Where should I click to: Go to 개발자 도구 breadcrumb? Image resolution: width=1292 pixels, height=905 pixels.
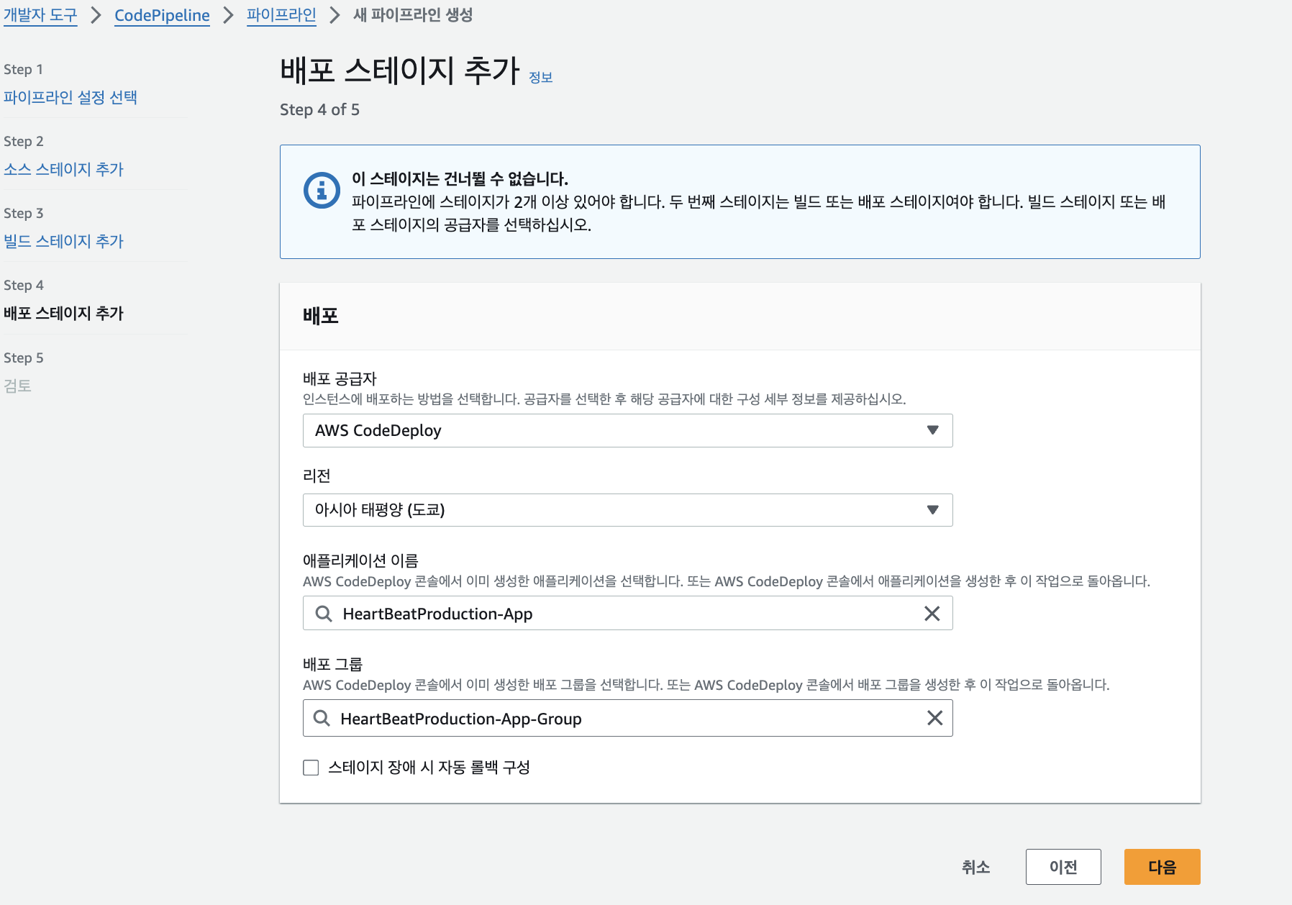[40, 15]
